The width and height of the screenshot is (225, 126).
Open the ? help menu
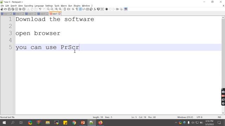click(92, 6)
